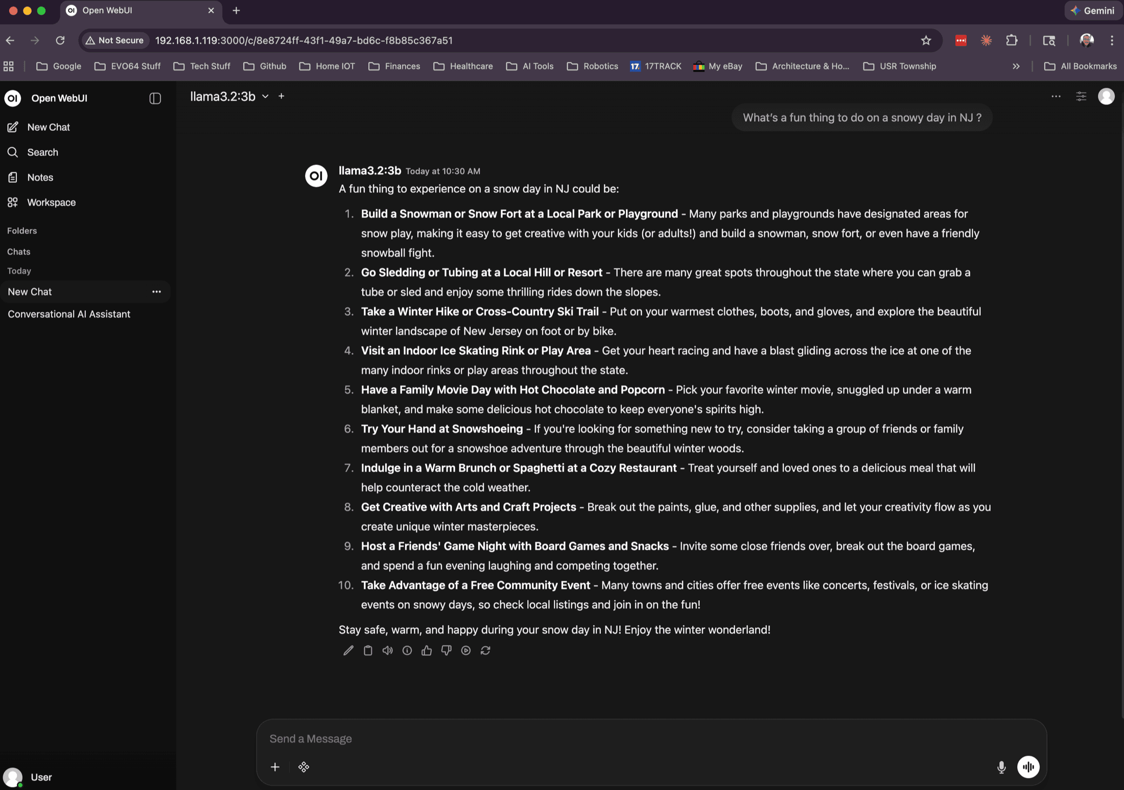This screenshot has width=1124, height=790.
Task: Open the red extension icon in toolbar
Action: (x=961, y=40)
